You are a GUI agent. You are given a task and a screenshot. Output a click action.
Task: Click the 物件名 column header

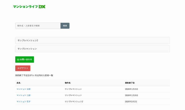[x=68, y=83]
